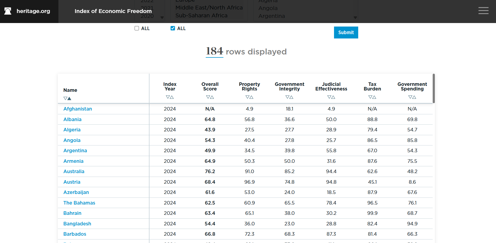
Task: Click the Name column header
Action: coord(70,90)
